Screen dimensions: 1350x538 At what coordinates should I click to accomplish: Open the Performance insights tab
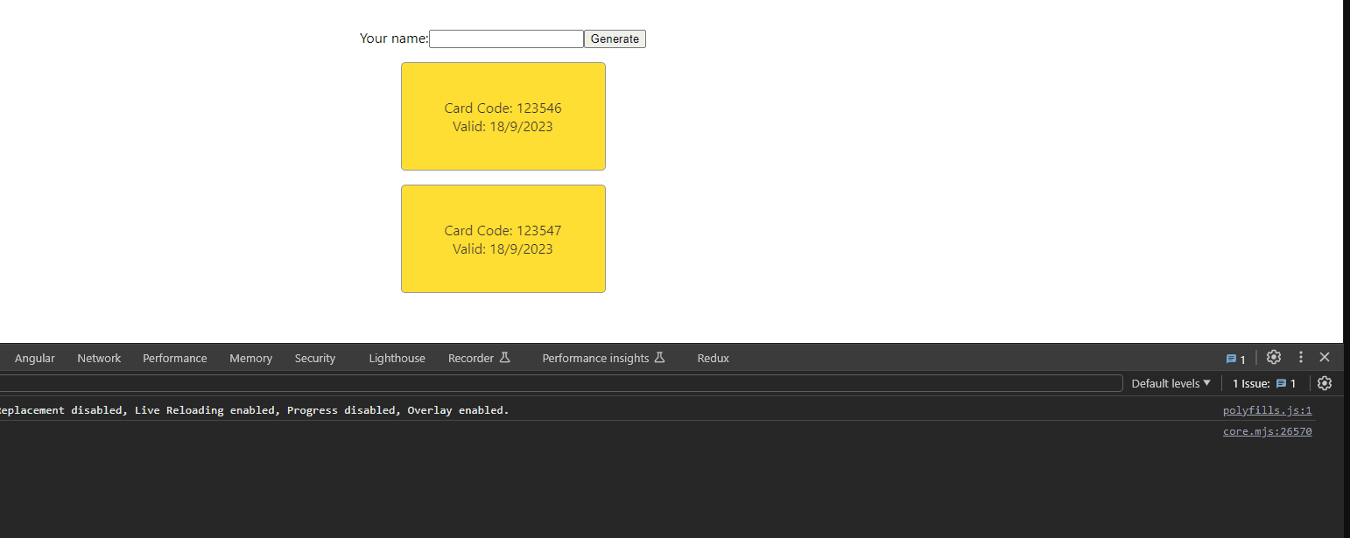tap(603, 358)
